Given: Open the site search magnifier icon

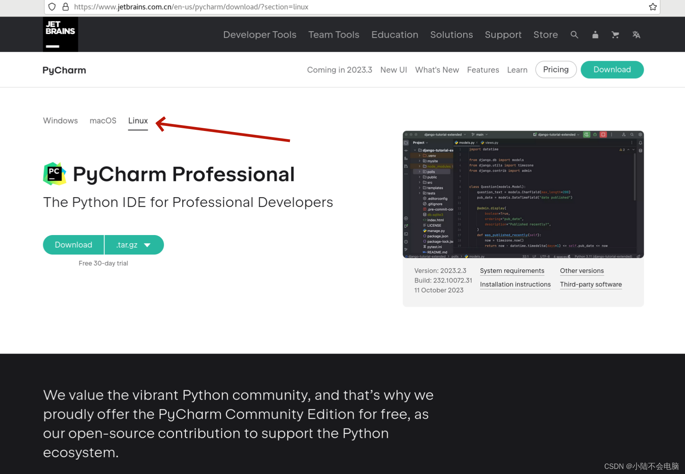Looking at the screenshot, I should [574, 35].
